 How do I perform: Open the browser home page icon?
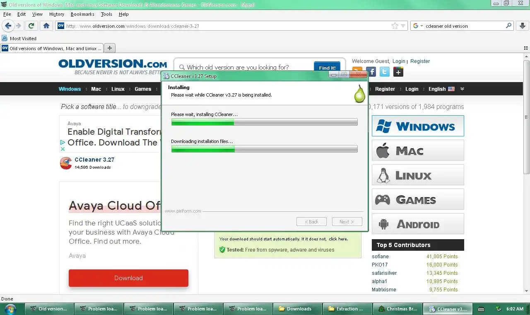[46, 26]
